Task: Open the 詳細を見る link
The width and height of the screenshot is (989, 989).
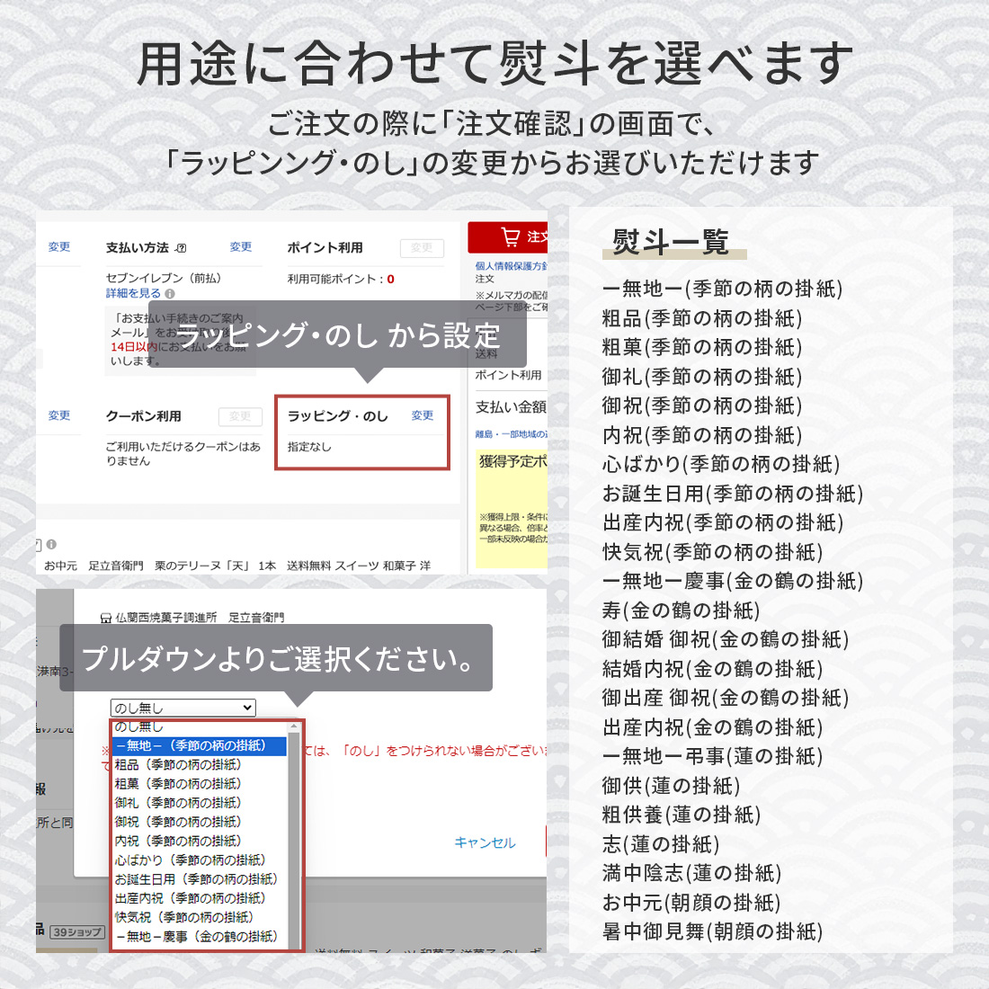Action: click(133, 293)
